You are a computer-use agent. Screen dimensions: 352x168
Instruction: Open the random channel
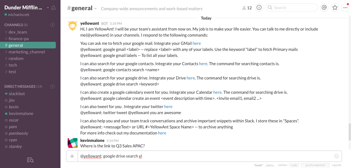coord(16,58)
